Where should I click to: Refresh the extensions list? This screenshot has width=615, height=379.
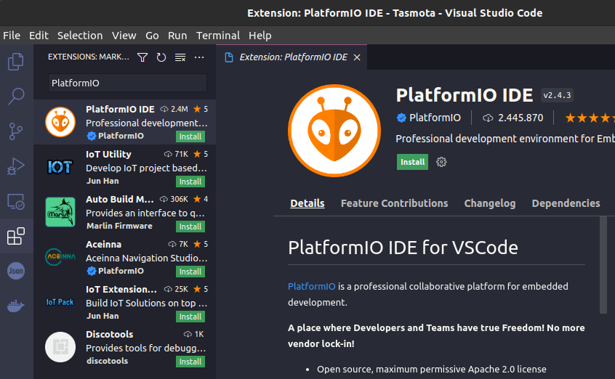(x=161, y=57)
